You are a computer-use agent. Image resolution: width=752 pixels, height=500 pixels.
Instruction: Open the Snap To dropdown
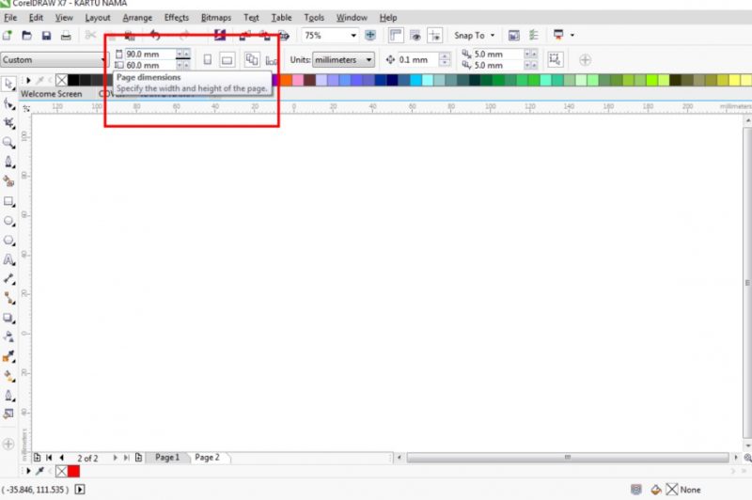coord(474,36)
